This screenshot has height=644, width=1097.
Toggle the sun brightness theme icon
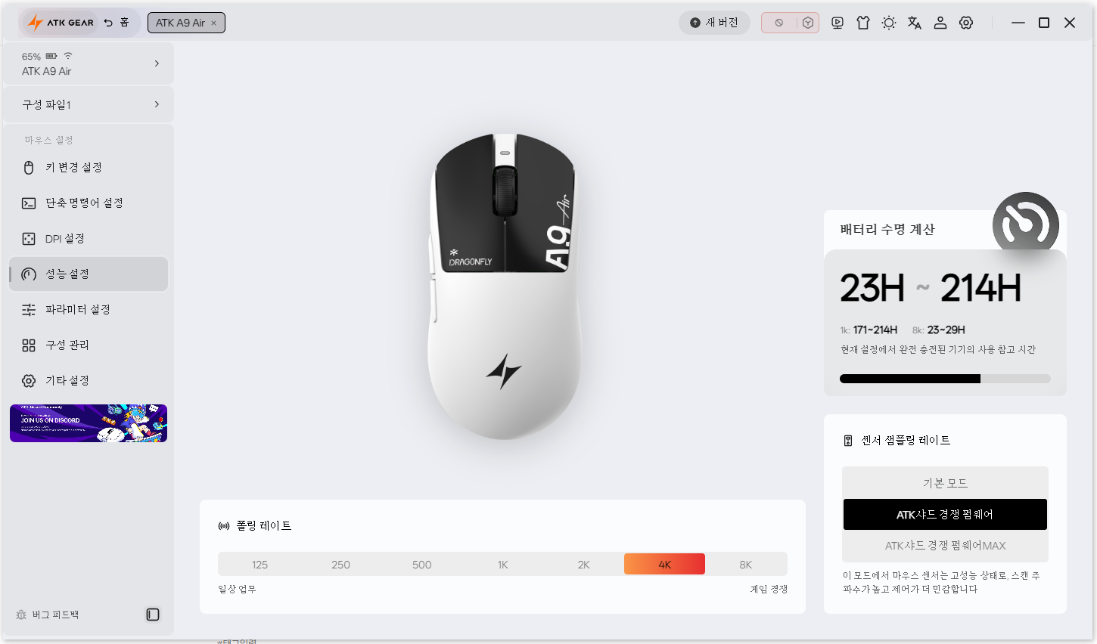(x=889, y=23)
